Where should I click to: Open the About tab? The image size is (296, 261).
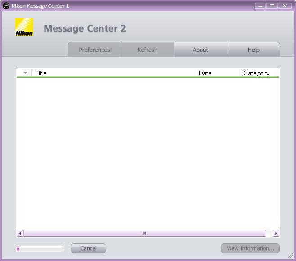pyautogui.click(x=201, y=50)
